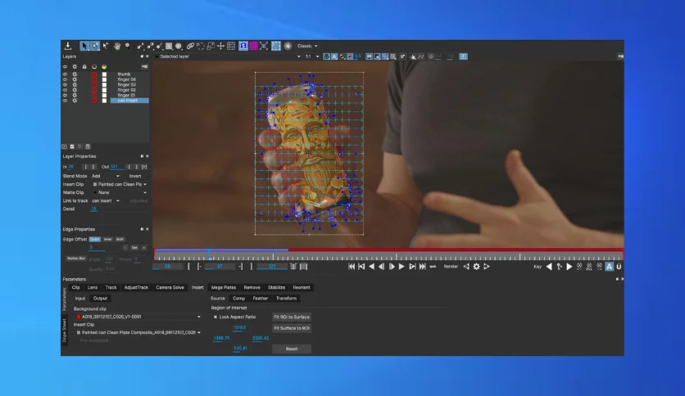Click the chain link layers icon
The height and width of the screenshot is (396, 685).
point(190,46)
